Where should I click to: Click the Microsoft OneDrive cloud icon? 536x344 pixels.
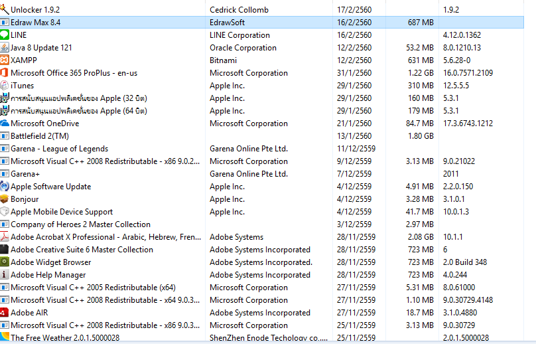5,124
